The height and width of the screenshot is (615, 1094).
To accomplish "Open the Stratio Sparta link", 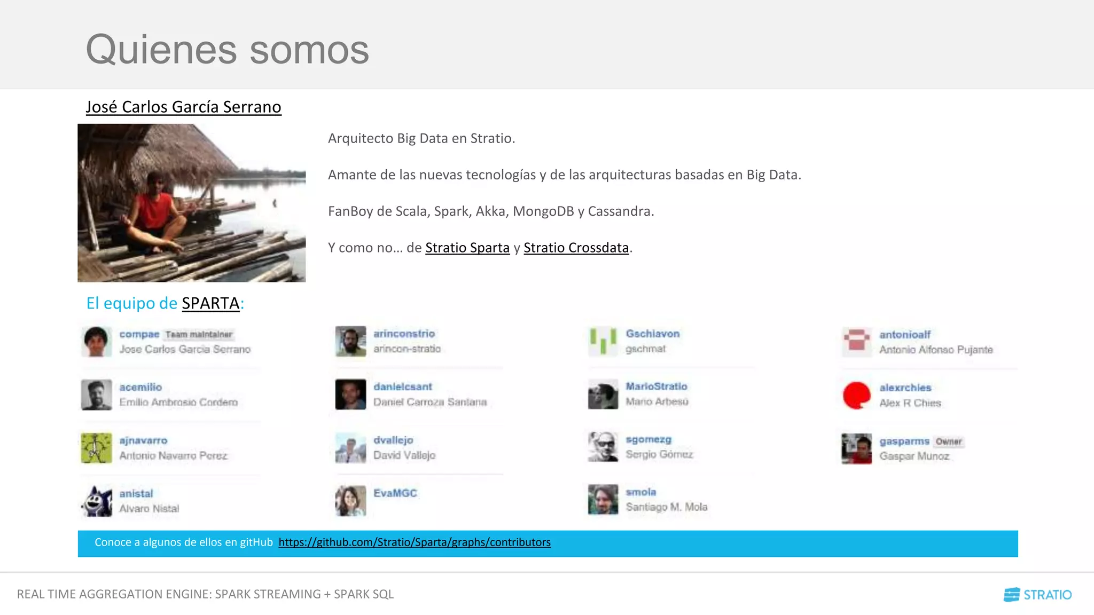I will point(467,248).
